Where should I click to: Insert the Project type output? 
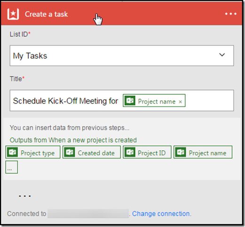pos(33,152)
